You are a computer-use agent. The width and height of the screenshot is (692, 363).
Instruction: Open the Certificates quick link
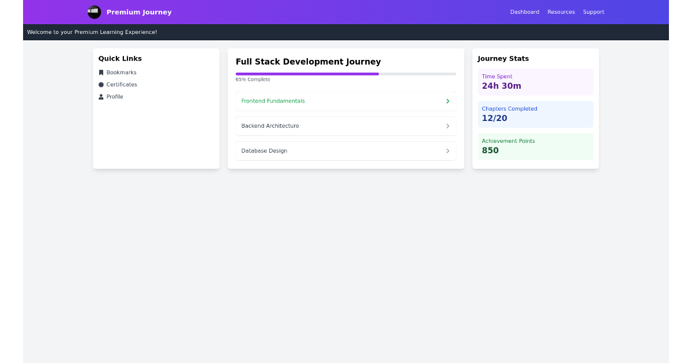click(x=121, y=84)
